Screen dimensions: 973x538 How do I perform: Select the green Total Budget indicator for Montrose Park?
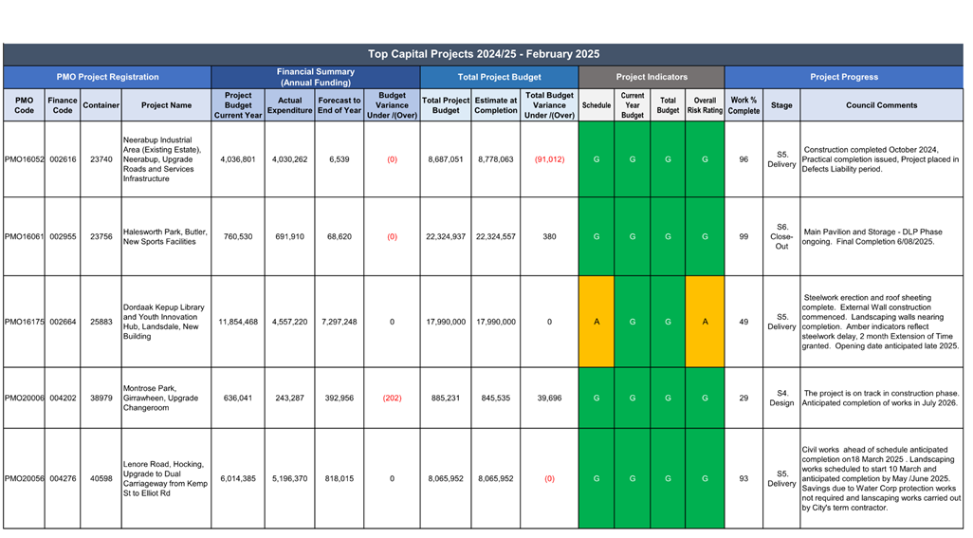point(669,398)
